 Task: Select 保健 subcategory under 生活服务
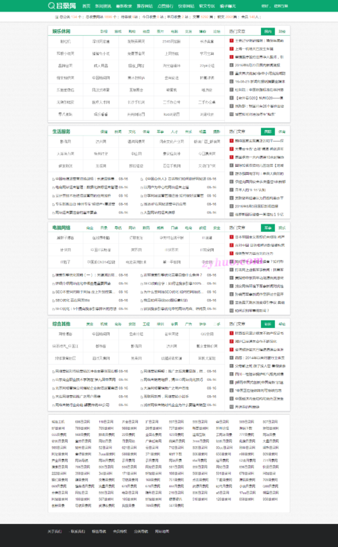(x=103, y=131)
